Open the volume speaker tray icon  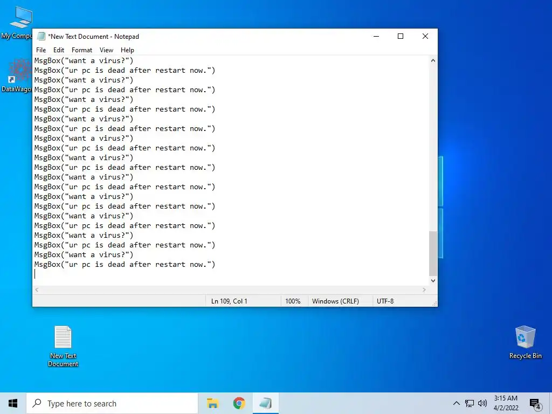tap(482, 403)
